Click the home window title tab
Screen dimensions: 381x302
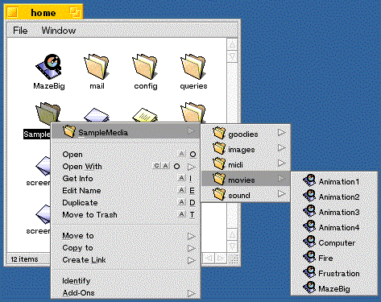click(43, 12)
